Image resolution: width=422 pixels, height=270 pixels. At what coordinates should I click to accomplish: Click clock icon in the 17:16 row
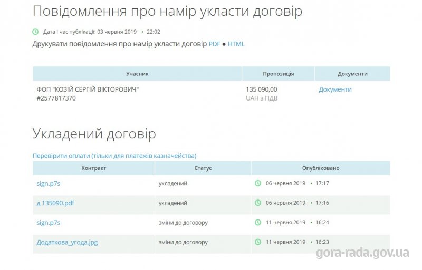coord(258,203)
